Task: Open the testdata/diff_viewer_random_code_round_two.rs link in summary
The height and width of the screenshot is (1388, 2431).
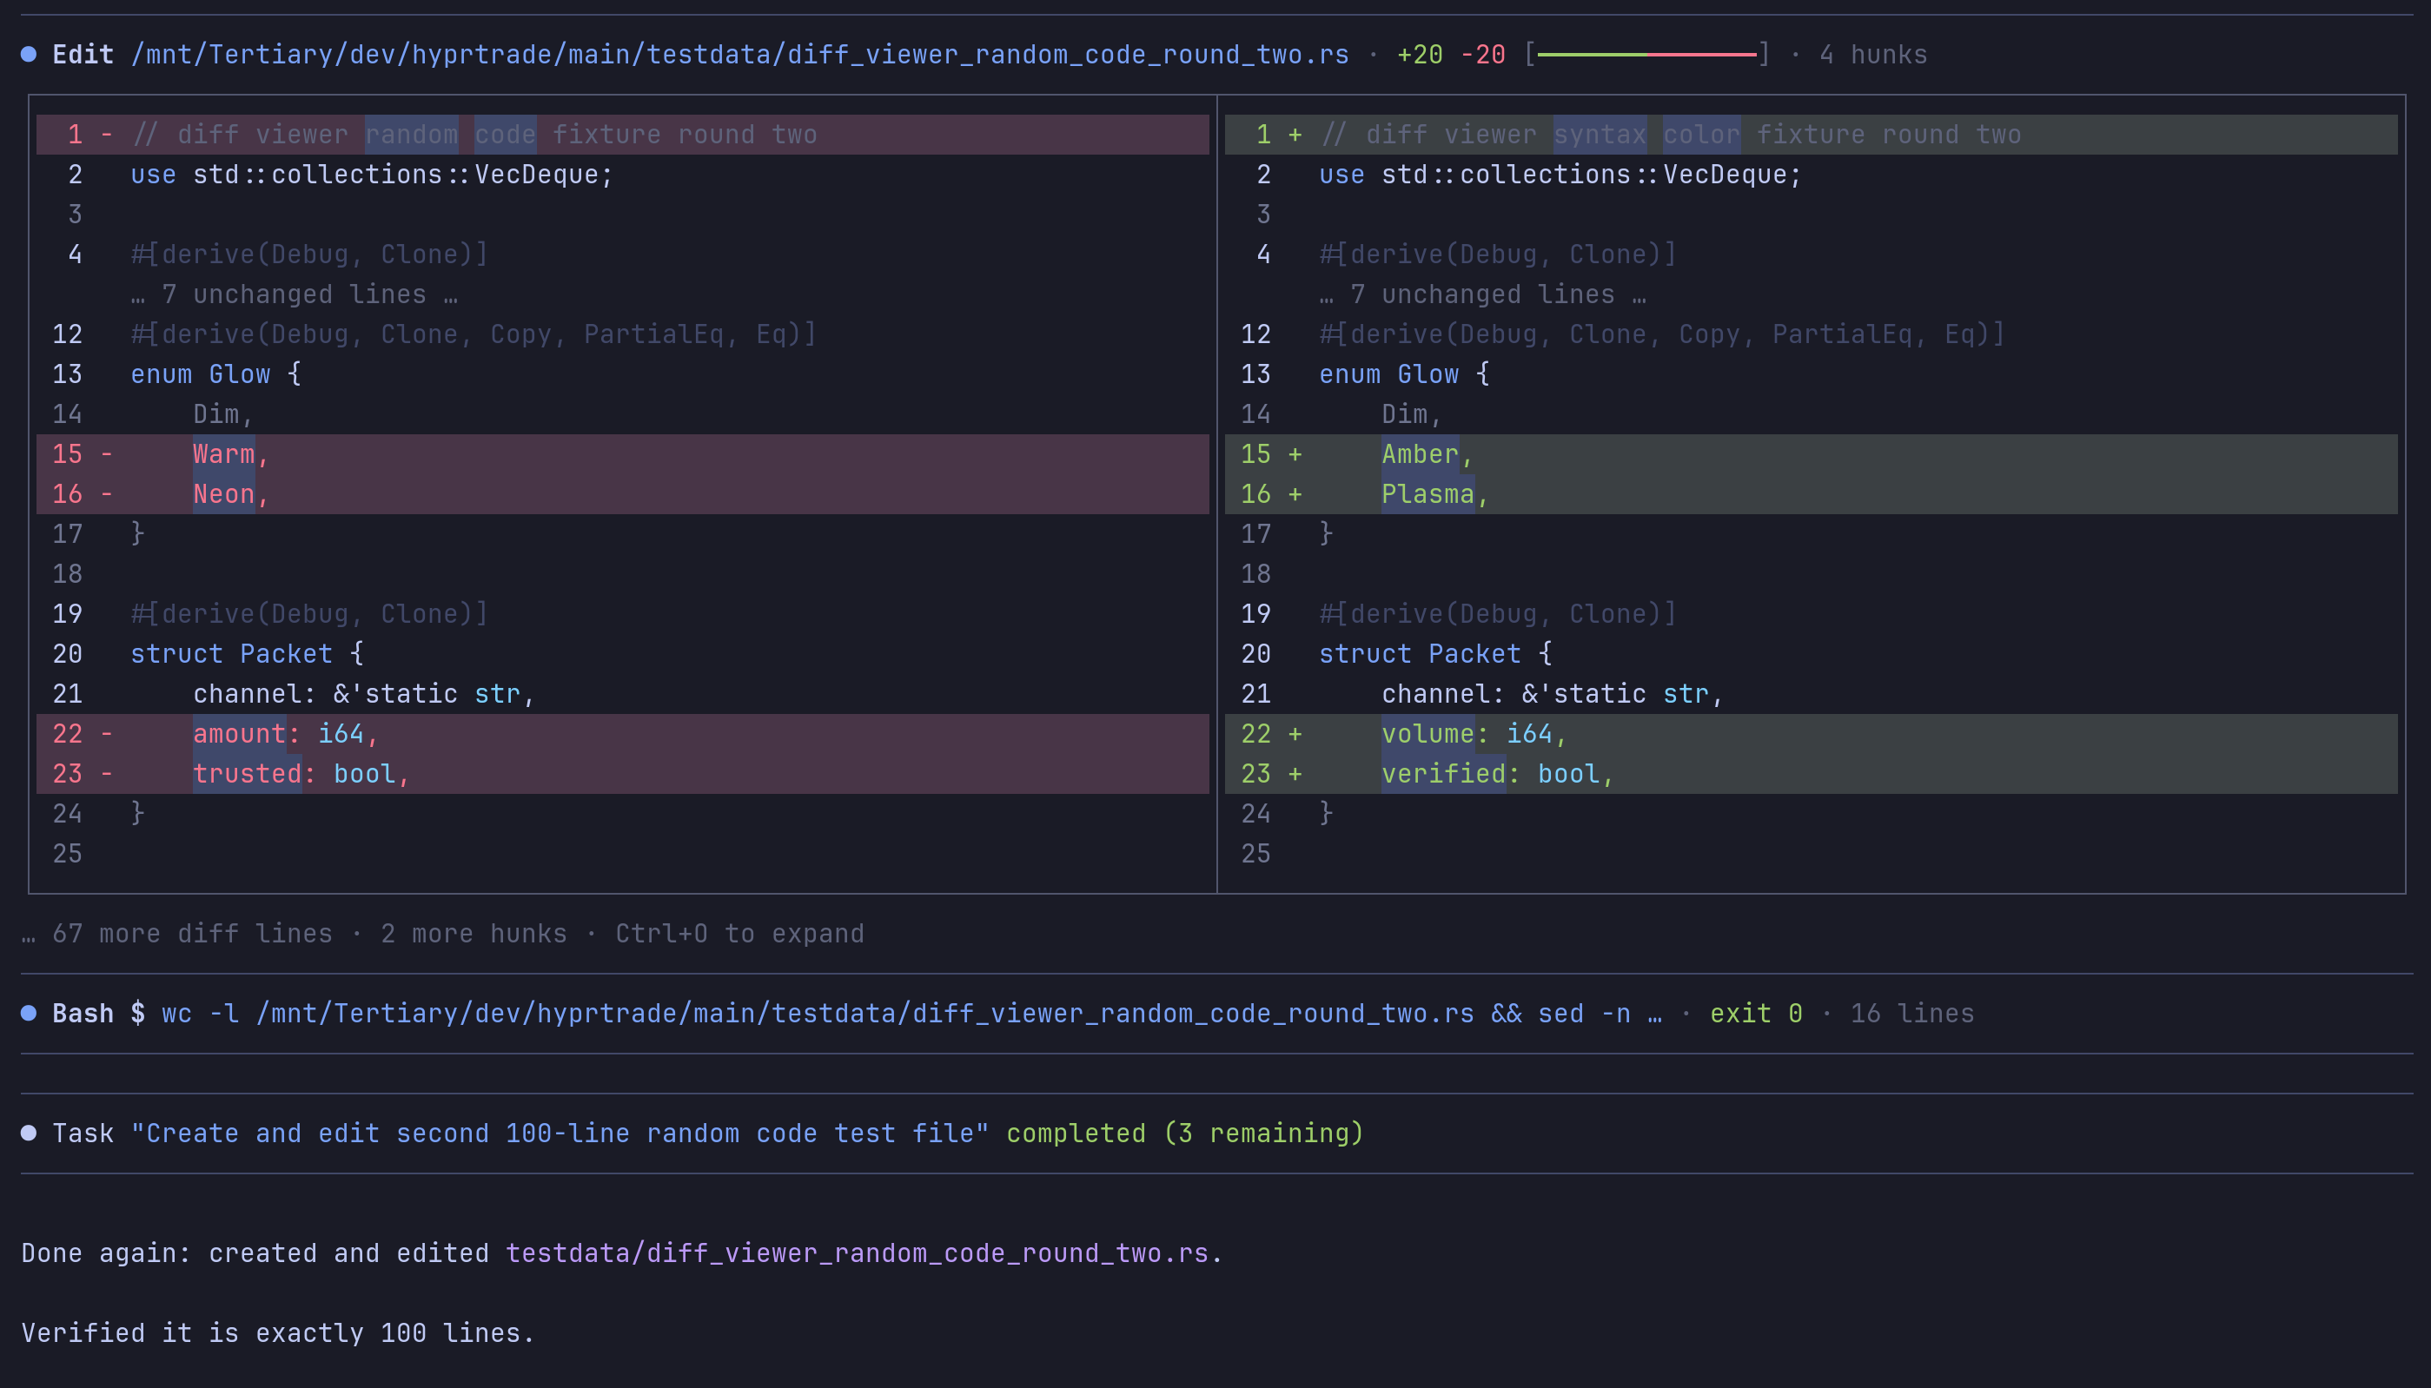Action: [x=857, y=1253]
